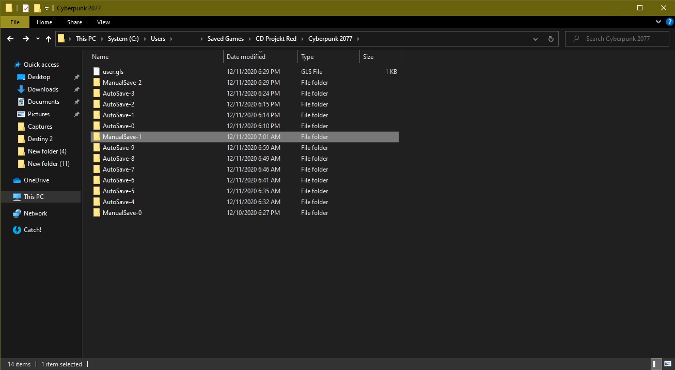Open Pictures in navigation pane
675x370 pixels.
pyautogui.click(x=39, y=114)
